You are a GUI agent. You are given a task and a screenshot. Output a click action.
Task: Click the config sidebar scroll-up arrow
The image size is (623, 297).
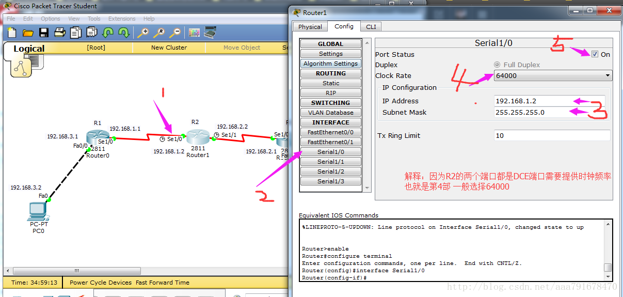(368, 42)
